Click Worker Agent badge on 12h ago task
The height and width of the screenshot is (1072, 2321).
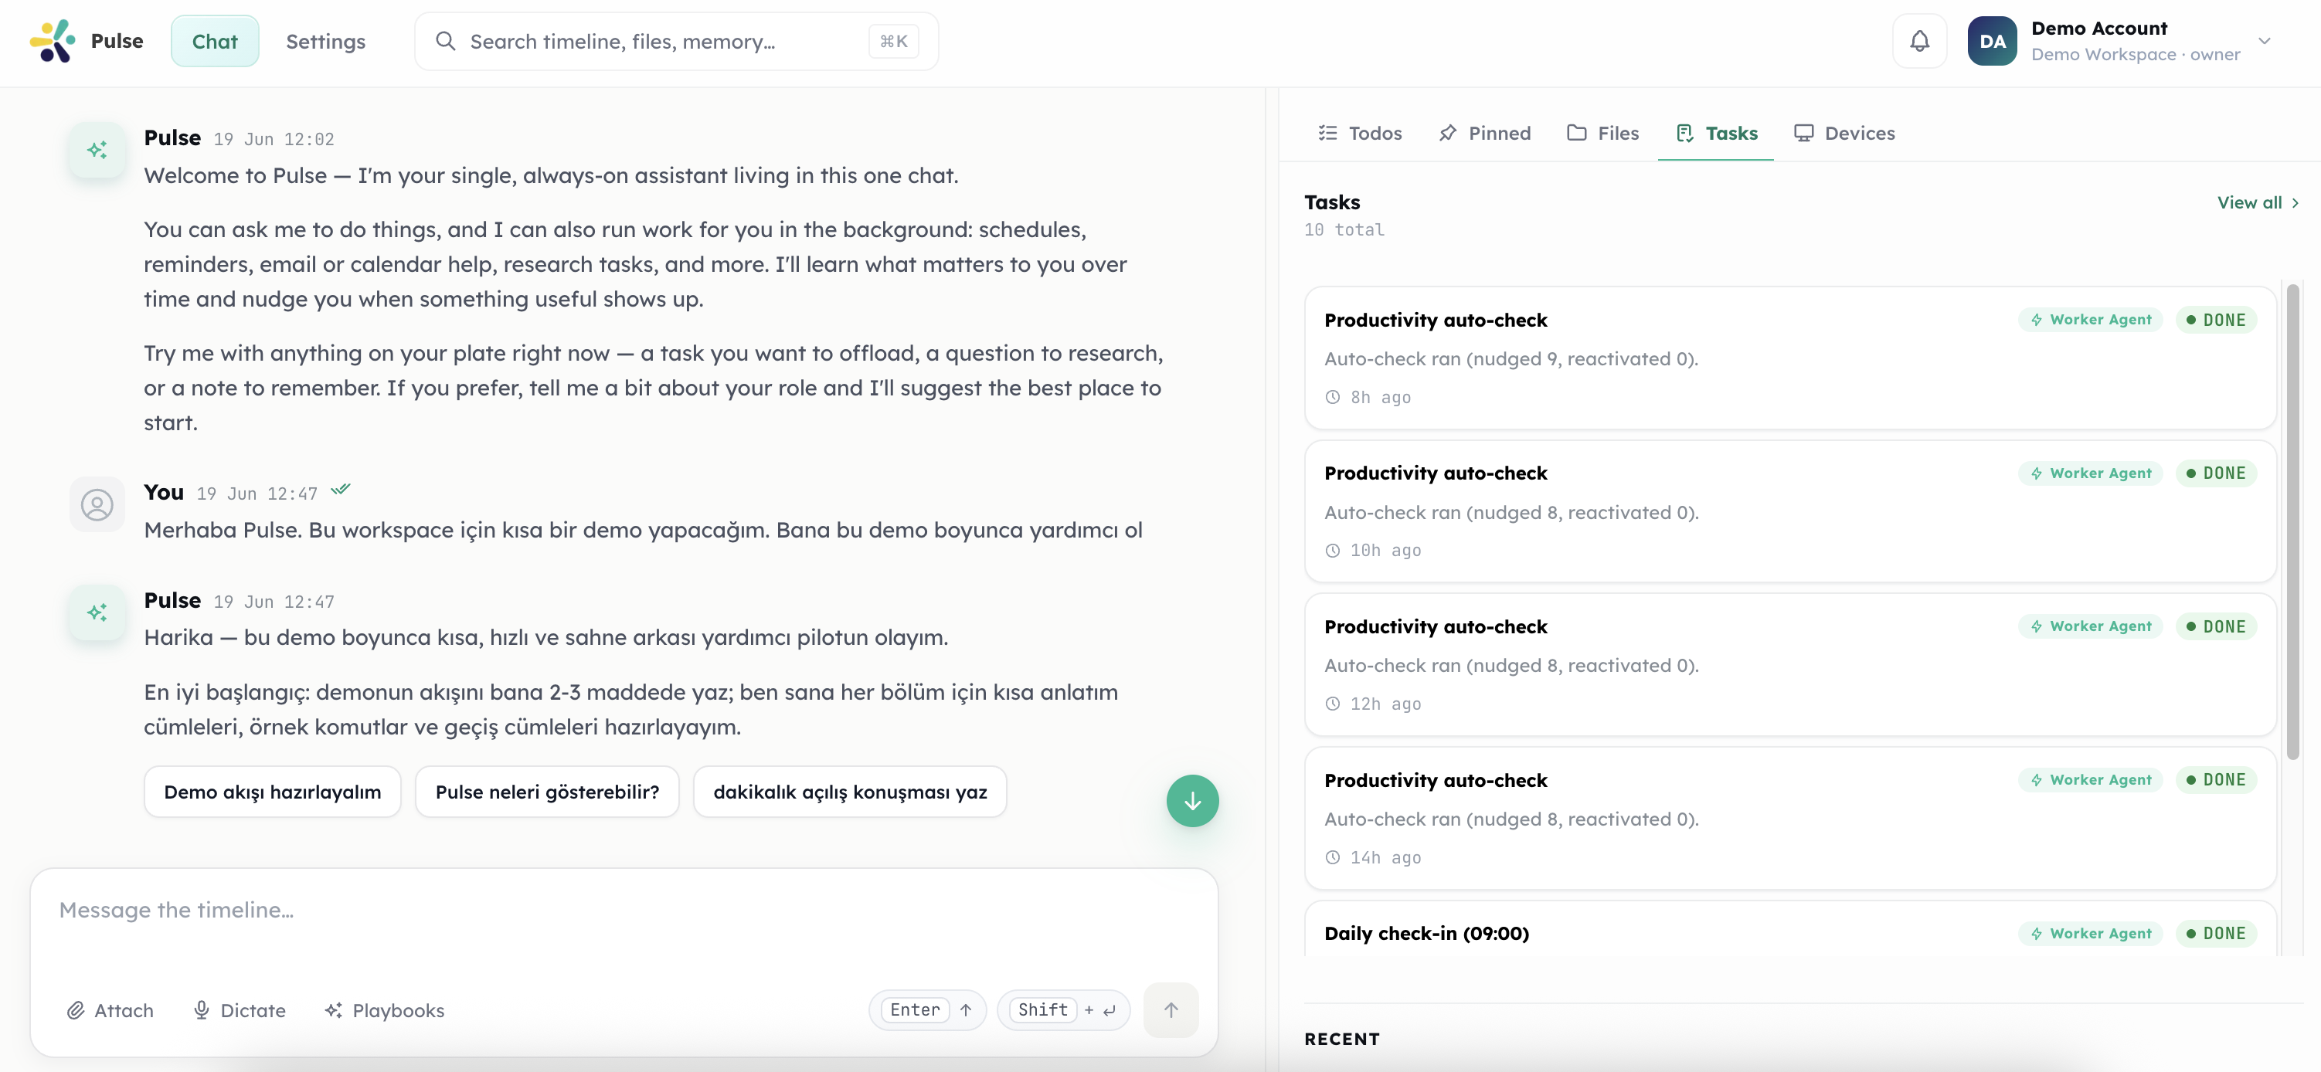click(x=2090, y=626)
